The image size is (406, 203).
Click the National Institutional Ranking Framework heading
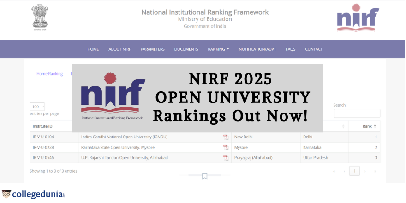tap(205, 12)
